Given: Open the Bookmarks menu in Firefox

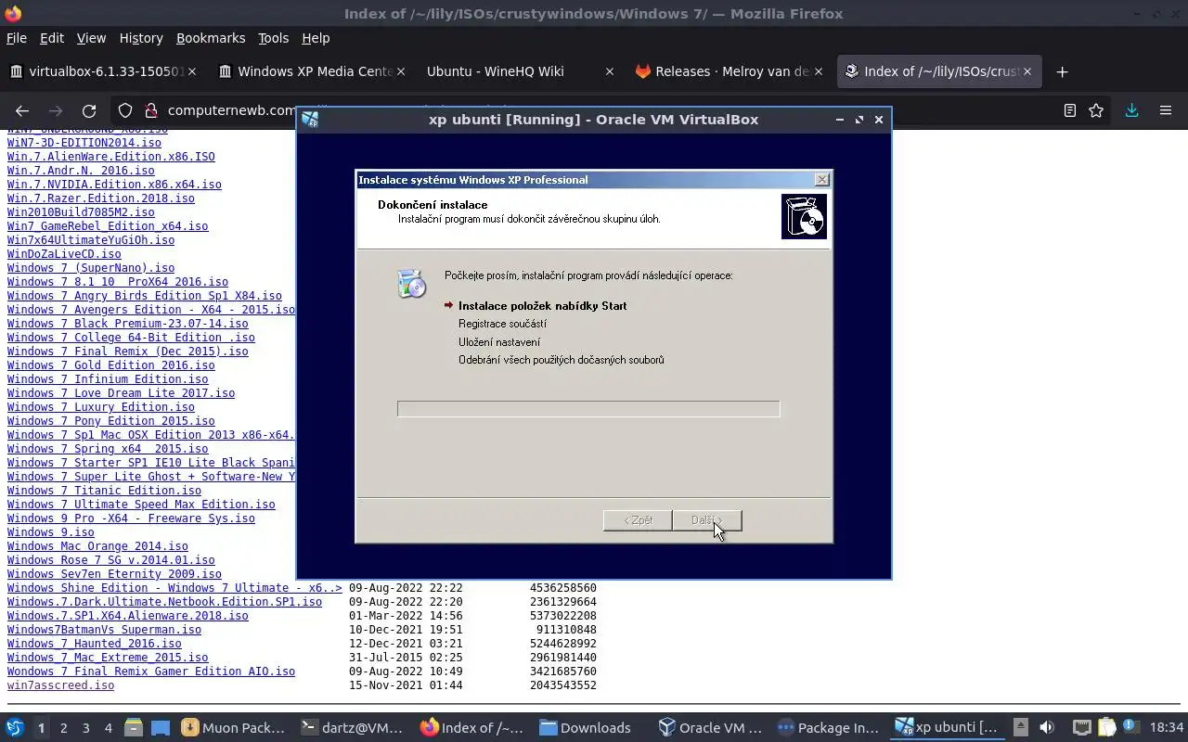Looking at the screenshot, I should 211,38.
